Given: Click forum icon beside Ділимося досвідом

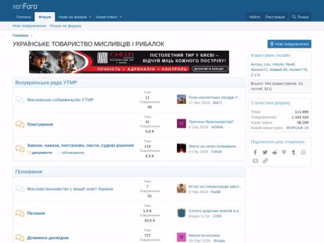Looking at the screenshot, I should 20,238.
